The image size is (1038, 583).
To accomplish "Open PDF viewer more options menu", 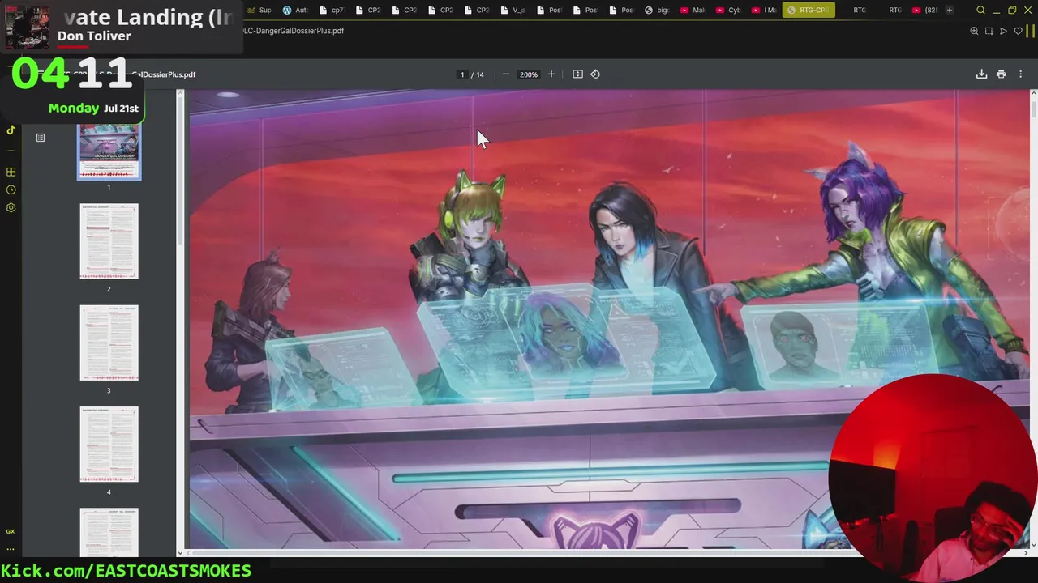I will click(x=1020, y=74).
